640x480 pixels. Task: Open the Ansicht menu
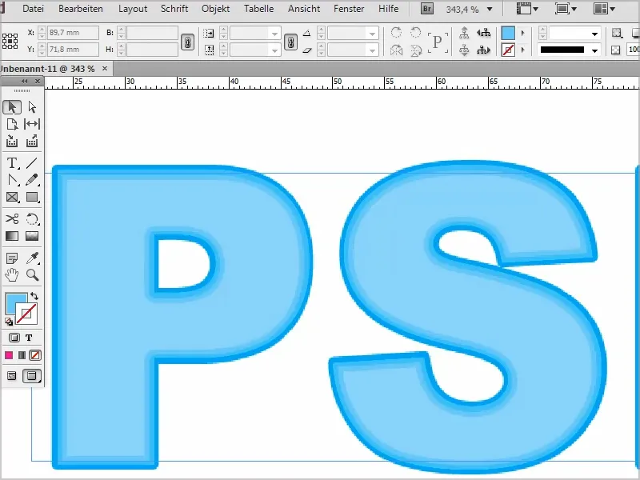click(x=304, y=9)
